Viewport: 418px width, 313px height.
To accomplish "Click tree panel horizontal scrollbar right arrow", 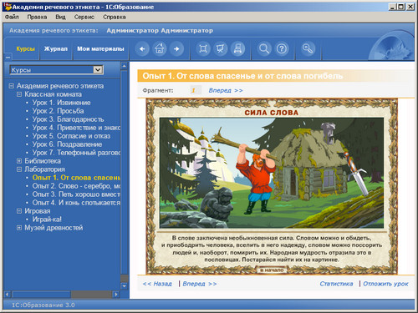I will 115,294.
